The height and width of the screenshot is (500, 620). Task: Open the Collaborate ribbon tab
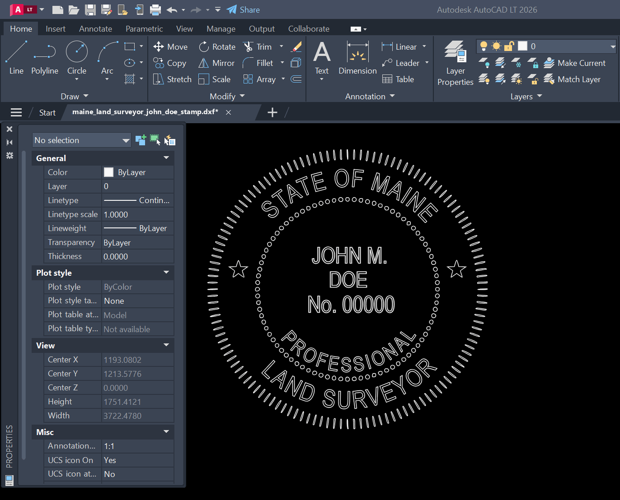309,29
